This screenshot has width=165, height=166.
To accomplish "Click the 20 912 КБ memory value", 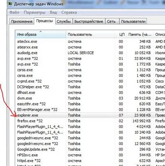I will tap(143, 98).
